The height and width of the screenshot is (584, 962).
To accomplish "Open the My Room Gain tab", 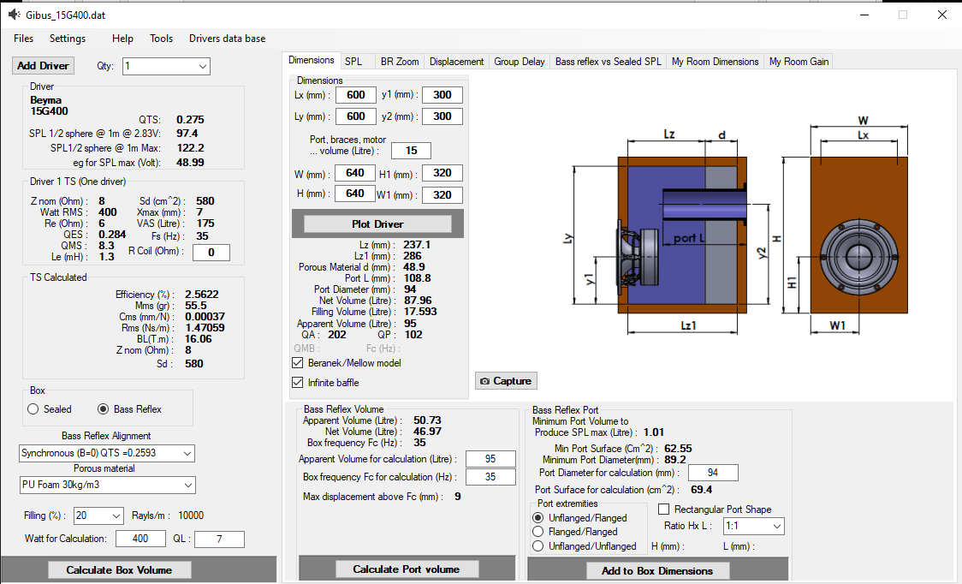I will click(x=798, y=62).
